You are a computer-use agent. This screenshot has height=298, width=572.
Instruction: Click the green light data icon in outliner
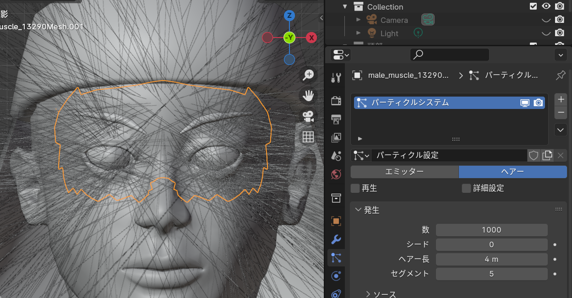[x=418, y=33]
